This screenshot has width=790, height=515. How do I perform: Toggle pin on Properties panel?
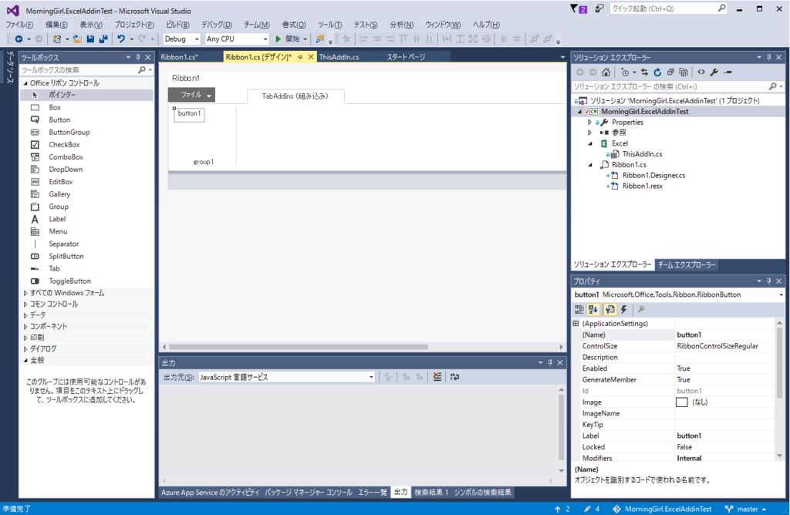click(x=769, y=281)
